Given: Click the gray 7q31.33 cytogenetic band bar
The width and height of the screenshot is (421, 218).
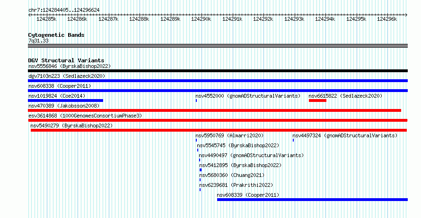Looking at the screenshot, I should (218, 46).
